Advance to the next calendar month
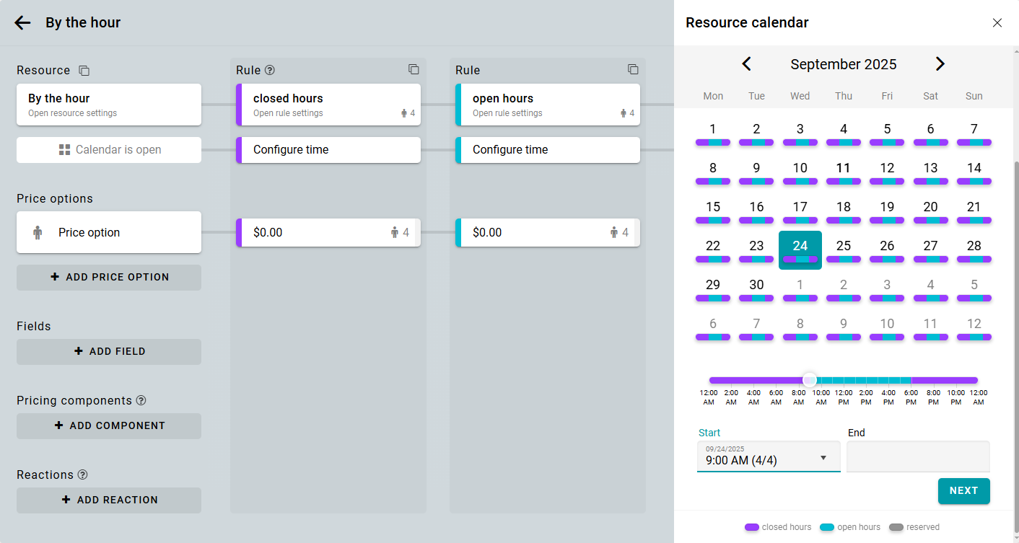 click(x=940, y=64)
